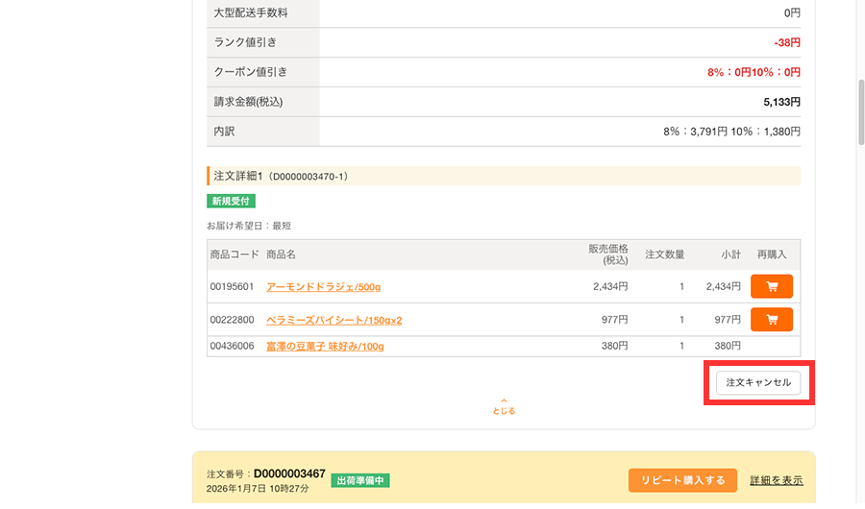This screenshot has height=509, width=865.
Task: Click product code 00195601
Action: pyautogui.click(x=232, y=287)
